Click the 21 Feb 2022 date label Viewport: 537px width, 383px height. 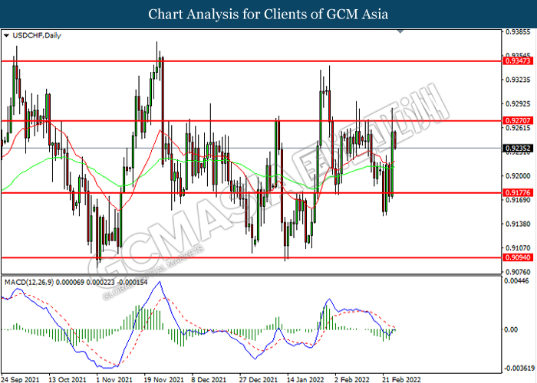[x=402, y=379]
